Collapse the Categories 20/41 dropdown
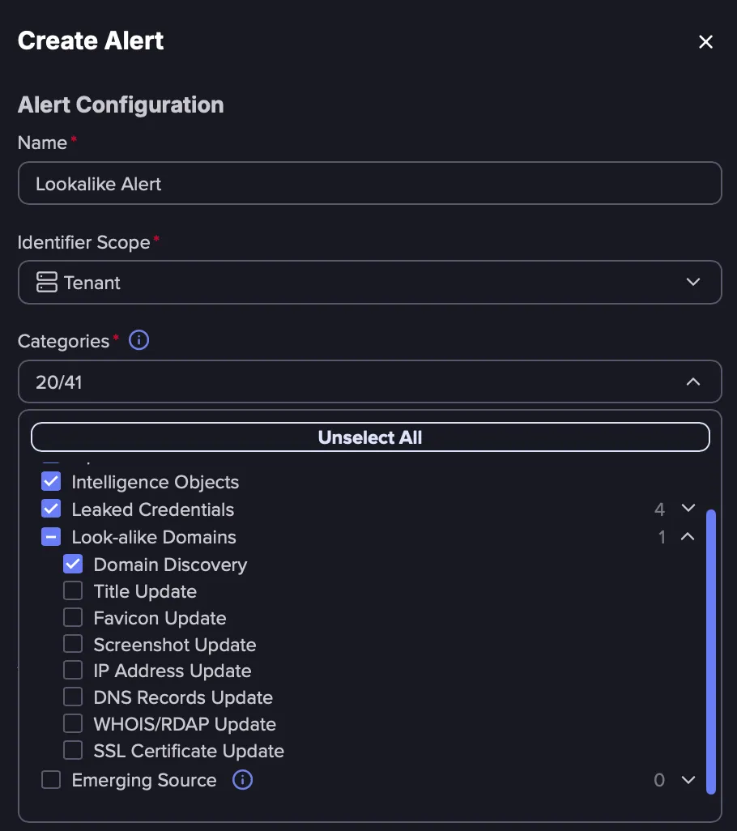Image resolution: width=737 pixels, height=831 pixels. tap(370, 381)
